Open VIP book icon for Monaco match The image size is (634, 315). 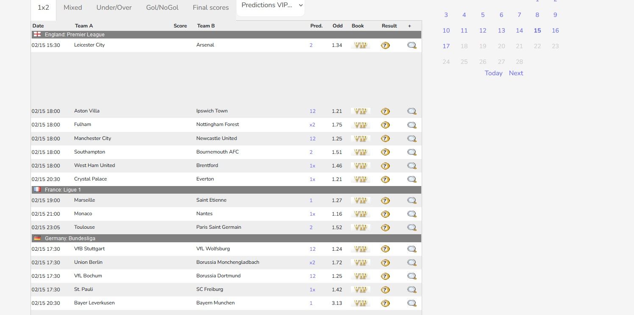point(360,214)
